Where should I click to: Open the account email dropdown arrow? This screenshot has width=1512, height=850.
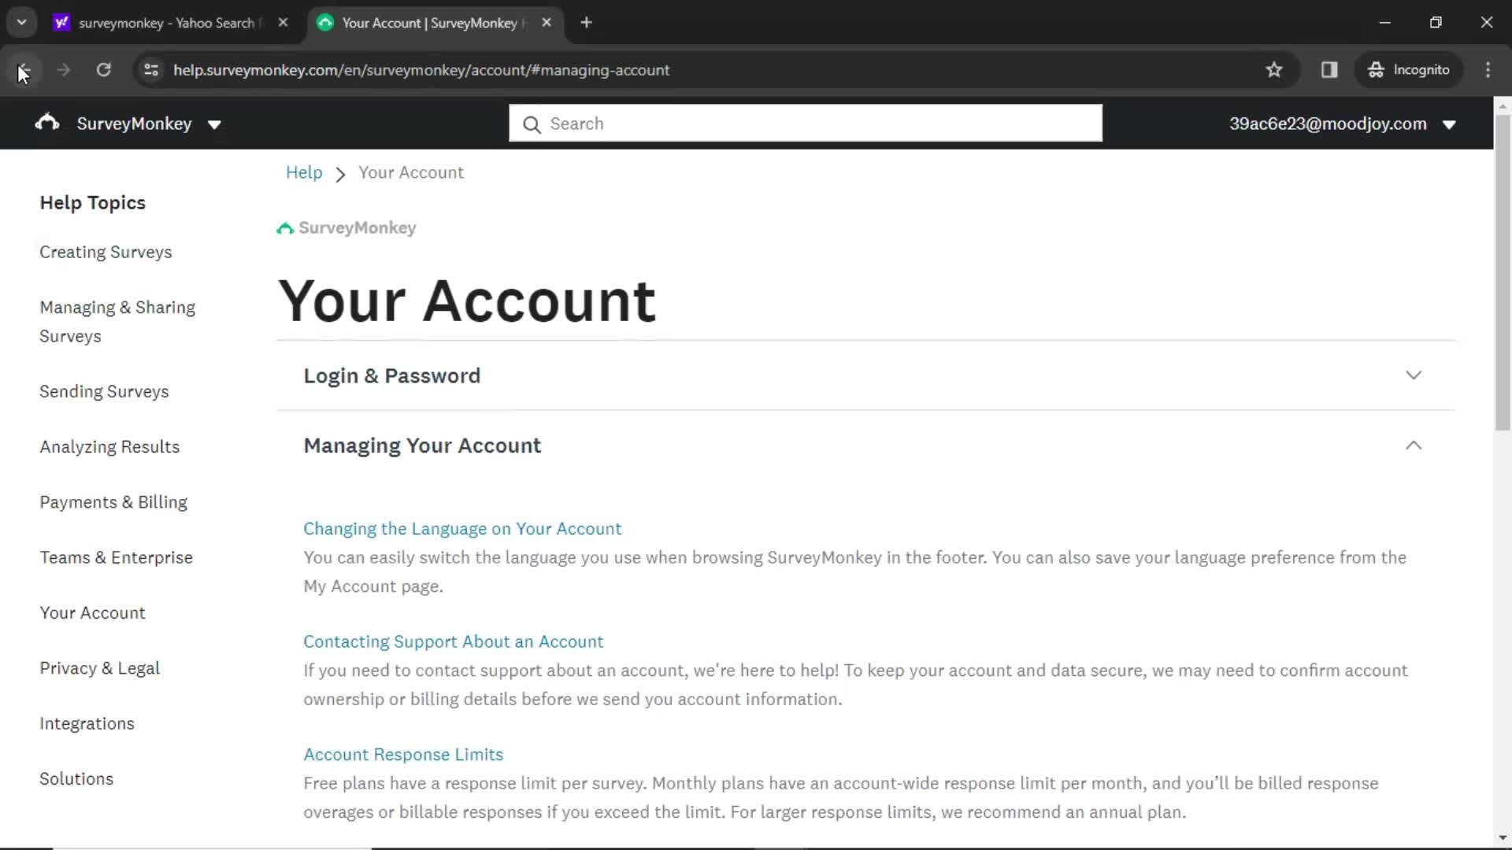coord(1449,124)
